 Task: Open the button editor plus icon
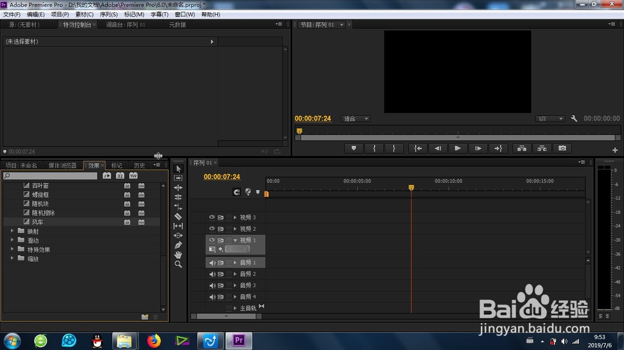coord(615,150)
